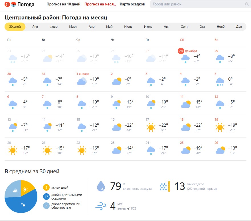The width and height of the screenshot is (251, 221).
Task: Select the Сент month tab
Action: [184, 27]
